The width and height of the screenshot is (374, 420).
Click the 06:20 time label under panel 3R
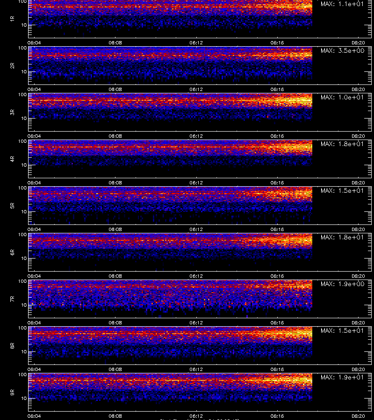(358, 136)
